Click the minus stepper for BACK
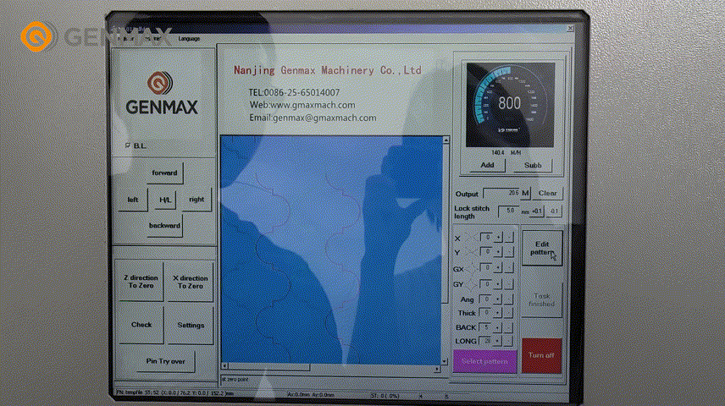Image resolution: width=725 pixels, height=406 pixels. (x=508, y=326)
